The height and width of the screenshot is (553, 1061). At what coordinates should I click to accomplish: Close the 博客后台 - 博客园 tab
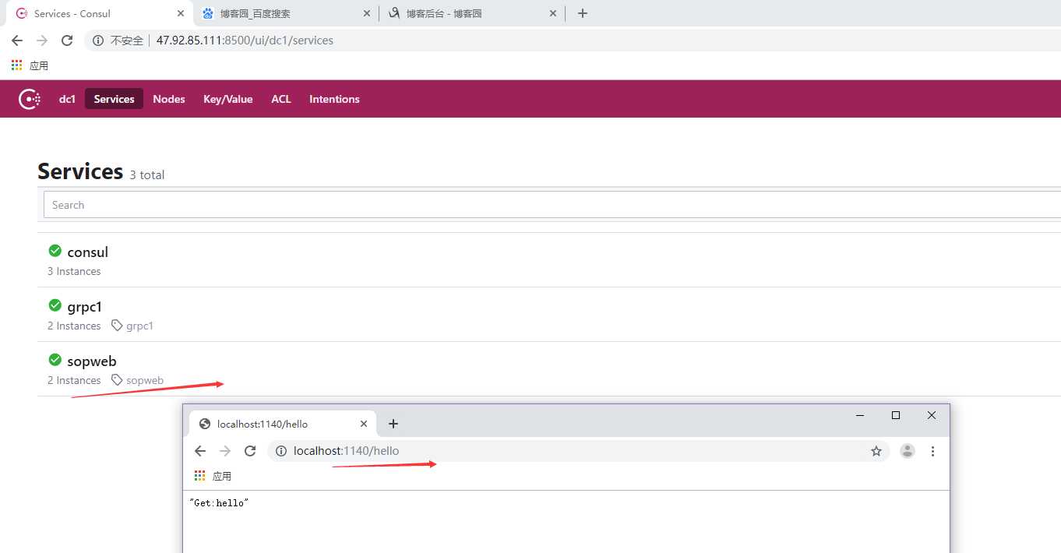click(x=554, y=13)
